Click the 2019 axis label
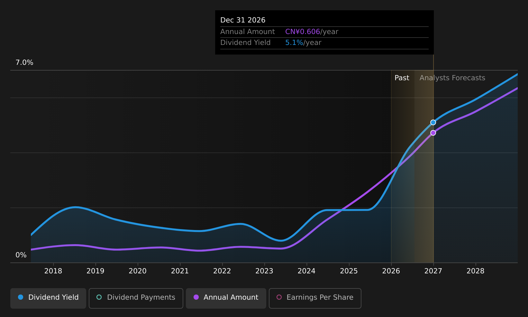The width and height of the screenshot is (528, 317). click(96, 271)
